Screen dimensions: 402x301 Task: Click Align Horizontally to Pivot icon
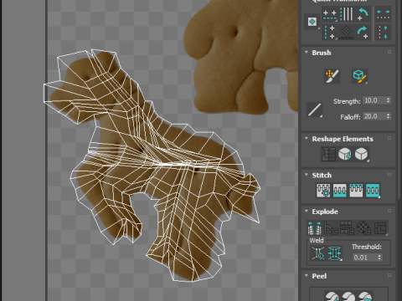tap(329, 14)
